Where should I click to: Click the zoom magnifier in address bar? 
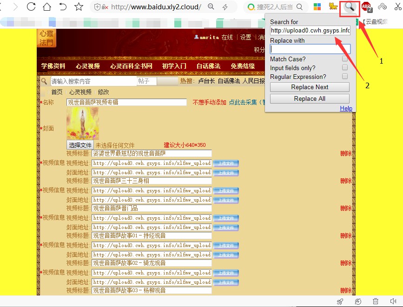click(x=211, y=7)
